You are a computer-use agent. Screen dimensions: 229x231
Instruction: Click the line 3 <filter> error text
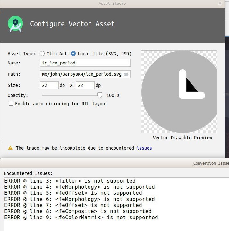[x=70, y=181]
